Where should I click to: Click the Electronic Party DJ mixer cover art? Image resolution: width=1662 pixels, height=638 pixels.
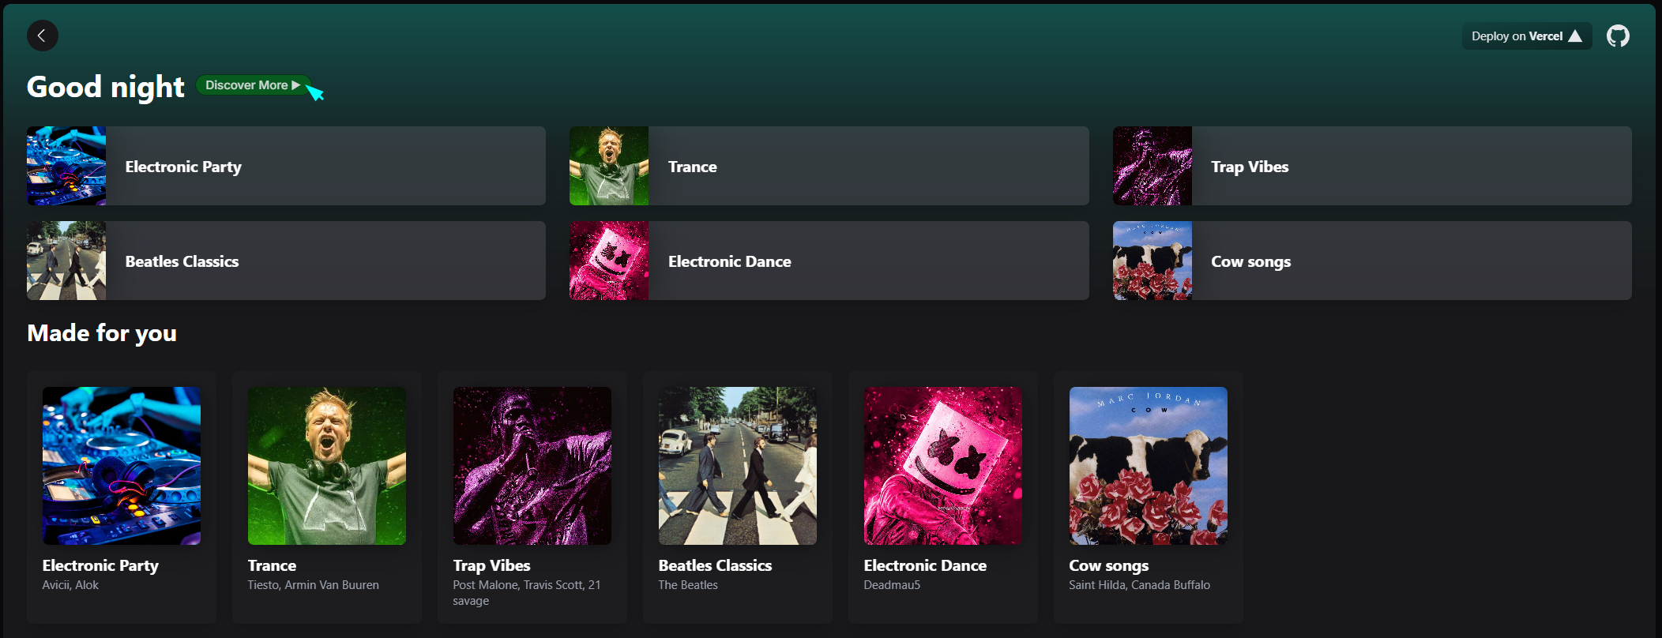click(x=122, y=466)
